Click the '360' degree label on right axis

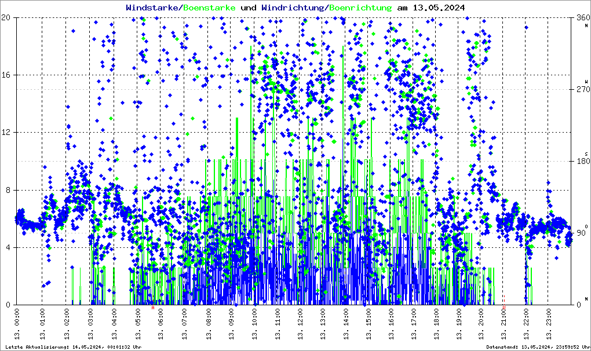coord(581,18)
